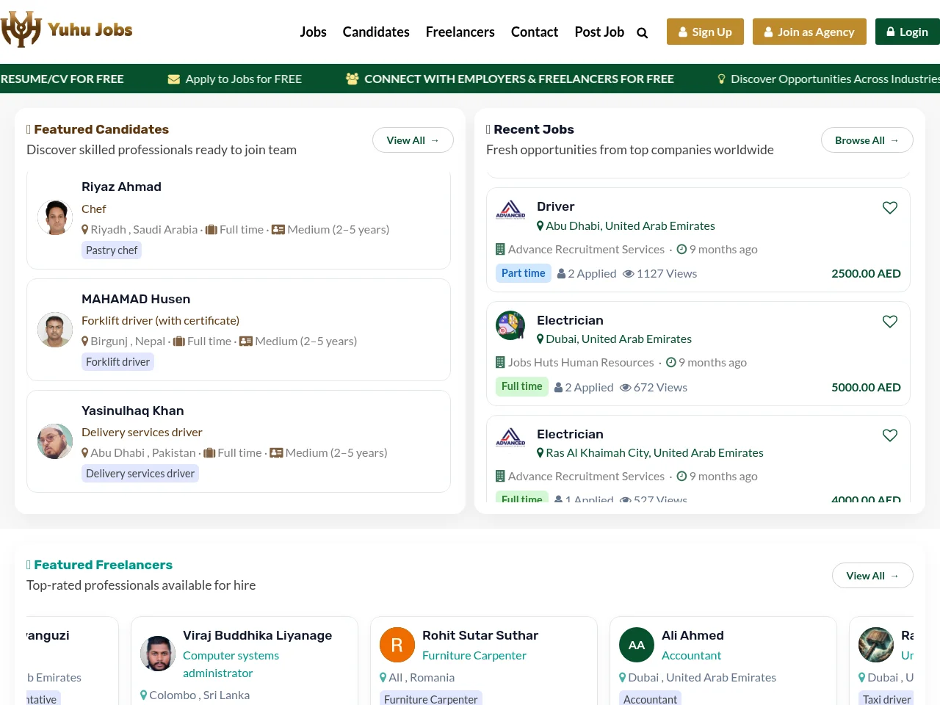Click Abu Dhabi, United Arab Emirates location
This screenshot has height=705, width=940.
pos(630,226)
